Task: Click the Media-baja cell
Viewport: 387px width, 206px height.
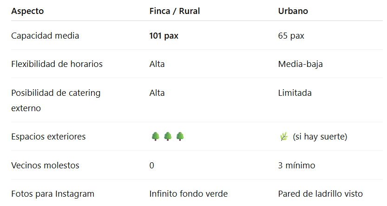Action: pos(300,64)
